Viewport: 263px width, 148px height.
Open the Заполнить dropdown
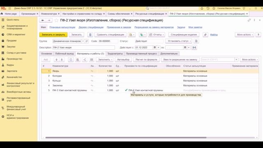(105, 60)
